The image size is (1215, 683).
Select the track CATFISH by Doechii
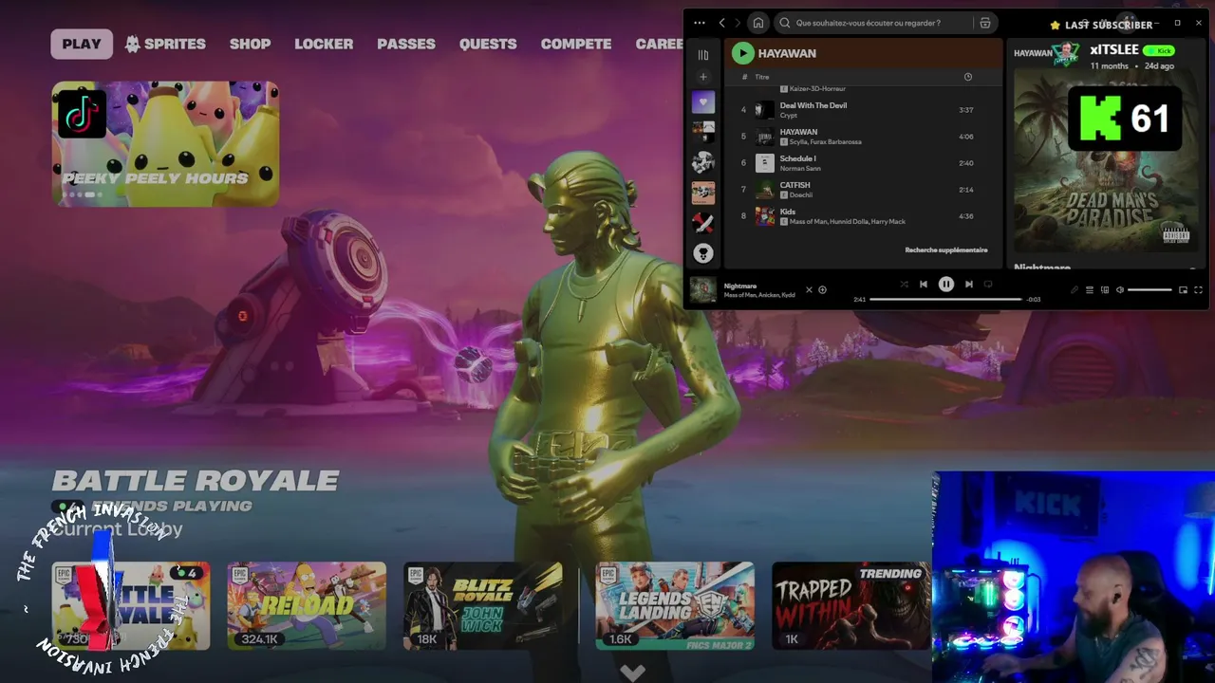[x=862, y=190]
